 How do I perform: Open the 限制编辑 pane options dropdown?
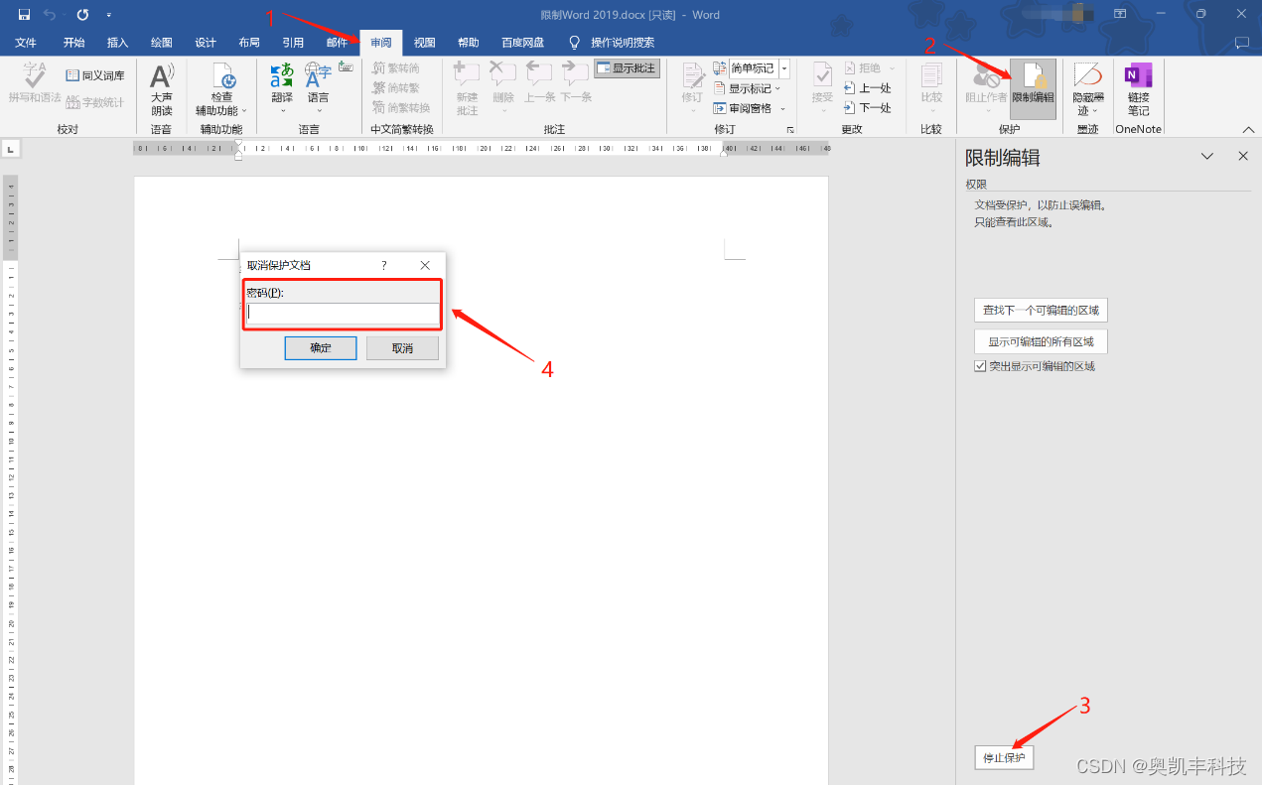pos(1207,157)
